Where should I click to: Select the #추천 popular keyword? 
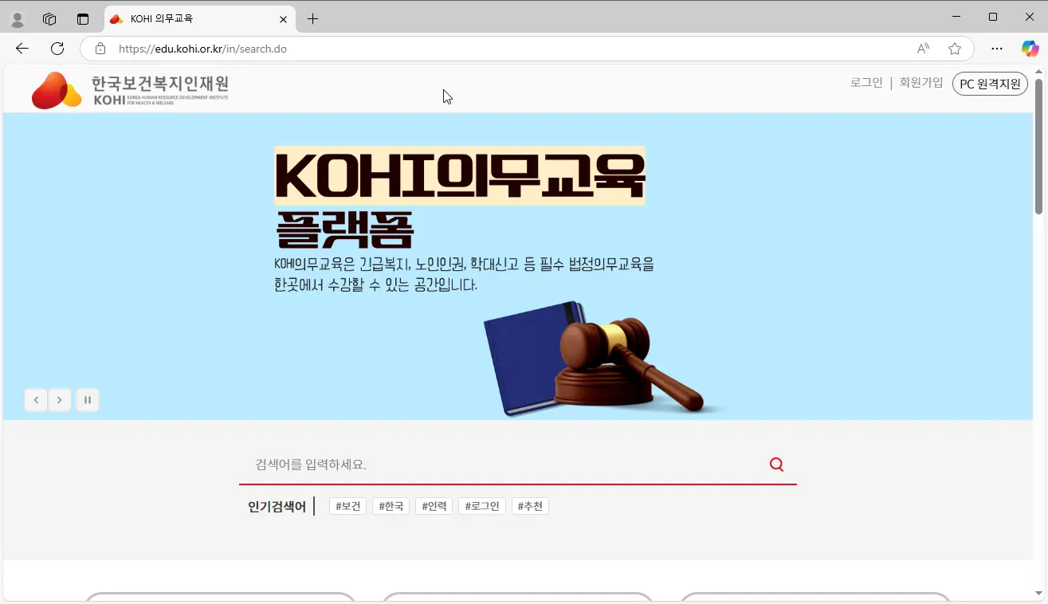coord(530,506)
